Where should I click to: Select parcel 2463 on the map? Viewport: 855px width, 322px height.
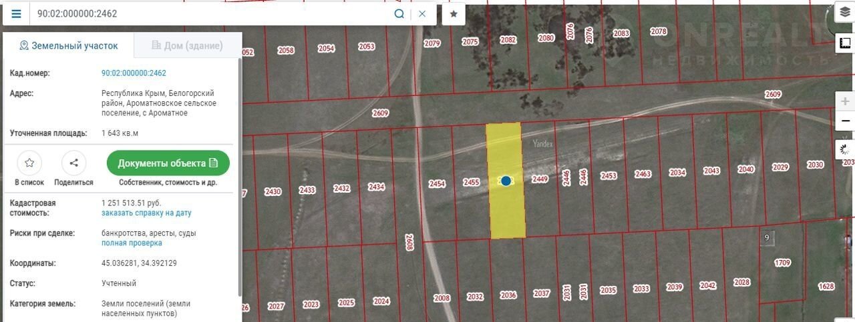[643, 175]
